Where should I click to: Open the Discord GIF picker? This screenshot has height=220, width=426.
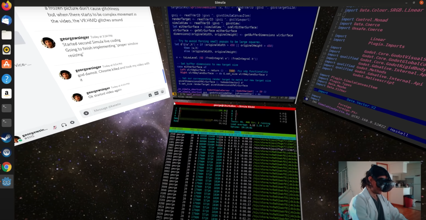point(156,93)
